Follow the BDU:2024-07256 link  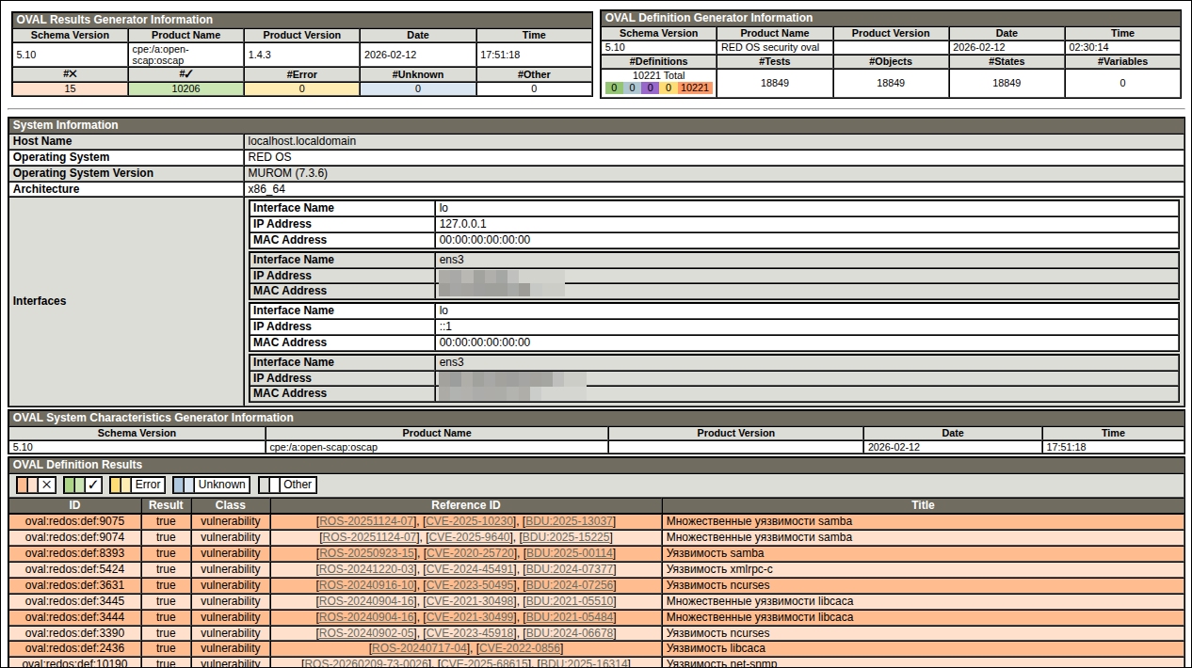[x=570, y=585]
